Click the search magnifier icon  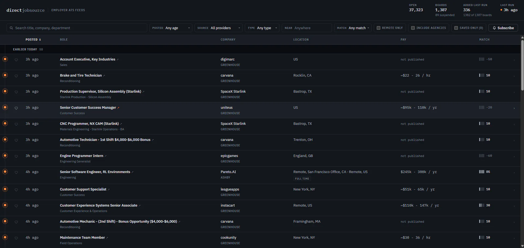coord(11,28)
